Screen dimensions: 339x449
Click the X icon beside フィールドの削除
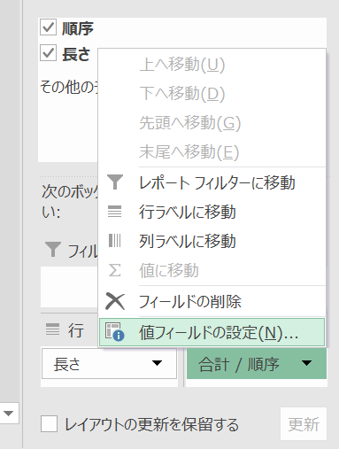coord(115,301)
